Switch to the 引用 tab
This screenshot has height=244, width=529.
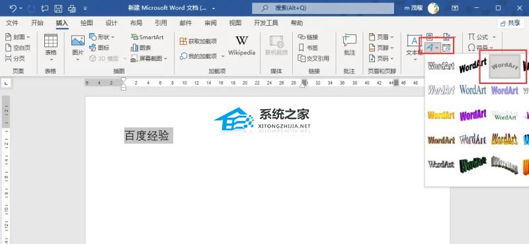[161, 23]
